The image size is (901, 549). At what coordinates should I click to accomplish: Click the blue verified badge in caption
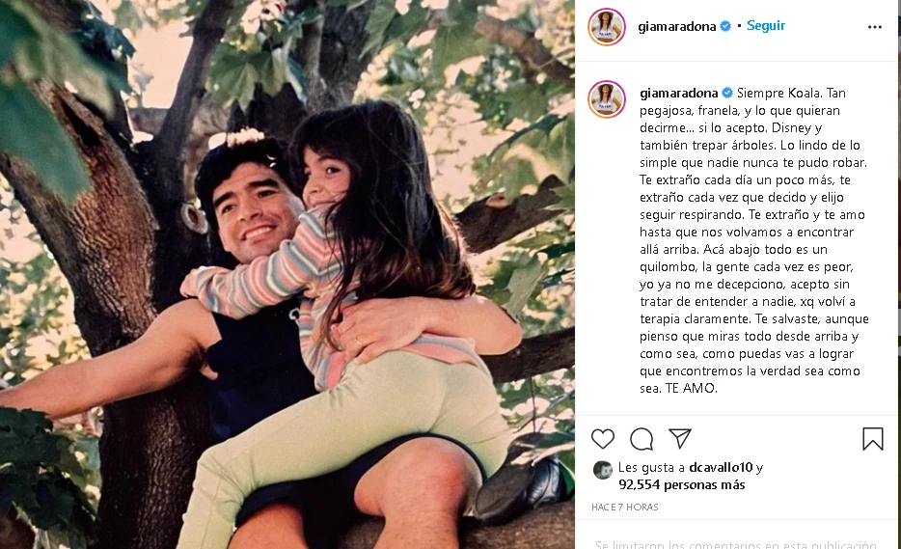pos(727,94)
